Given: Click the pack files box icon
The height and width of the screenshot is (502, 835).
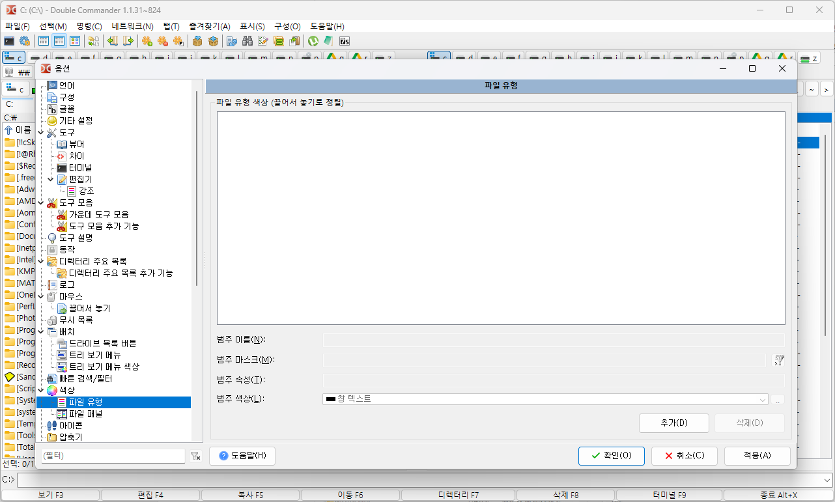Looking at the screenshot, I should 197,41.
